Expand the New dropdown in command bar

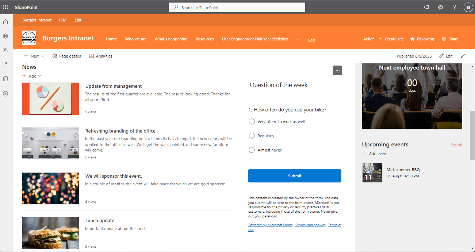(x=43, y=56)
